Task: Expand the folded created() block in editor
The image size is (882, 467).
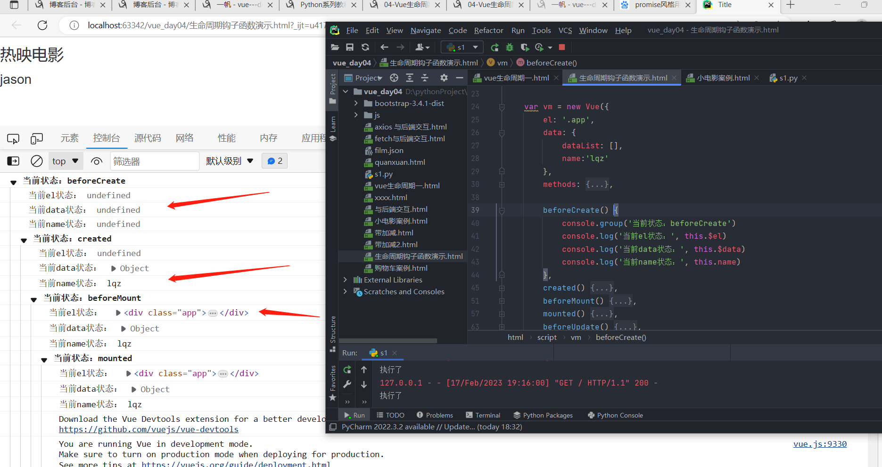Action: (502, 288)
